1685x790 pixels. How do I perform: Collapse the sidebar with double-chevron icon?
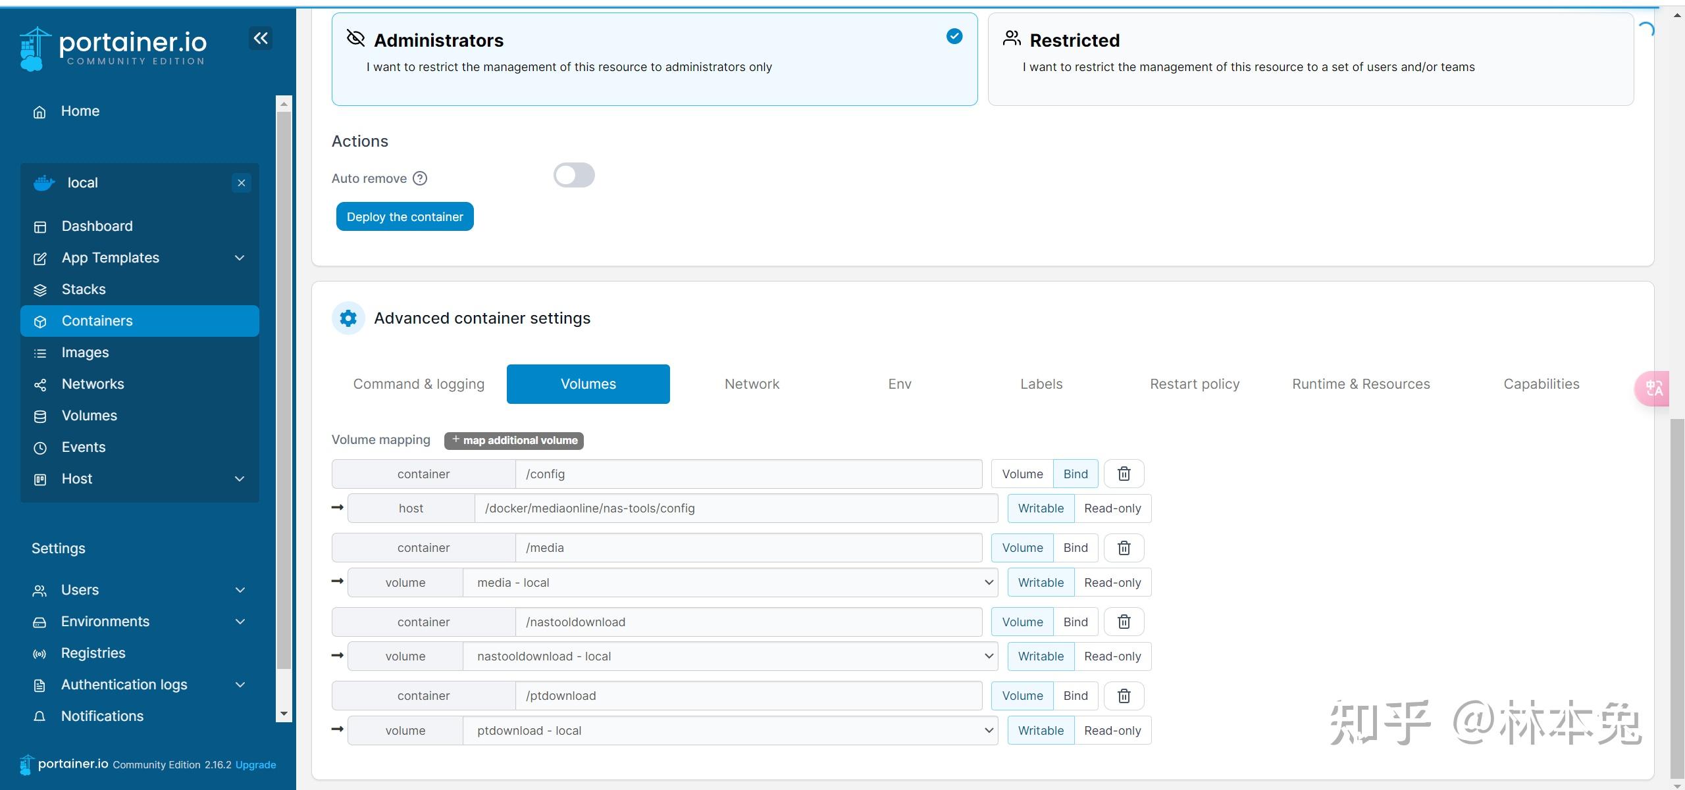pyautogui.click(x=261, y=38)
